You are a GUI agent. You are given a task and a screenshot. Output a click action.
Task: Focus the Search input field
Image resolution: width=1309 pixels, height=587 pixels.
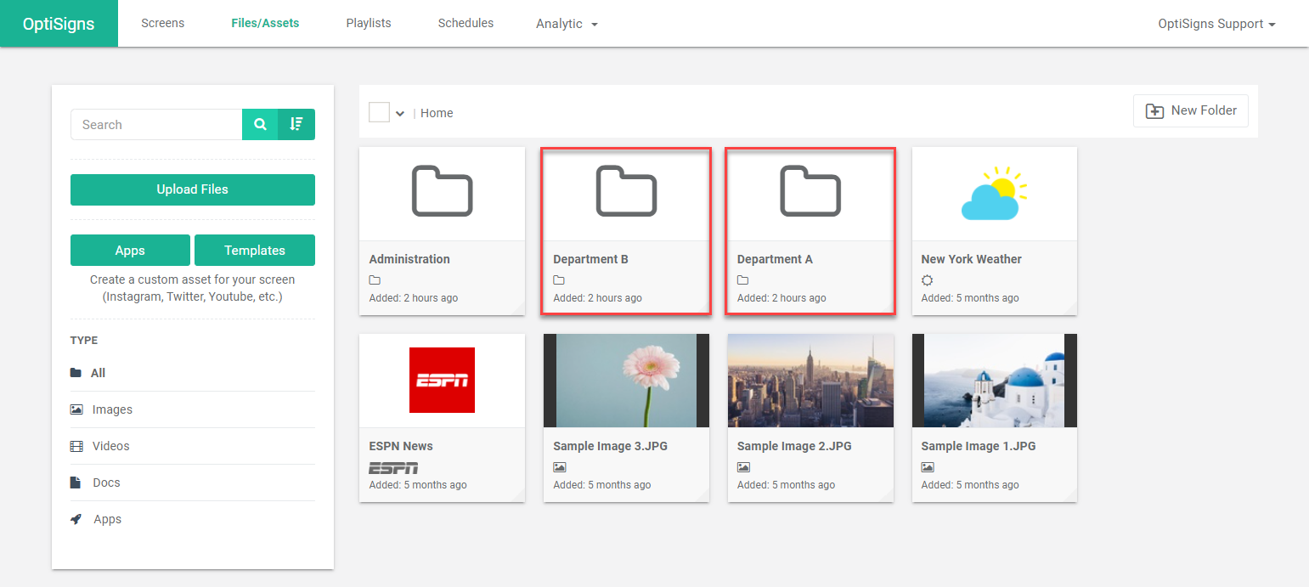tap(156, 124)
